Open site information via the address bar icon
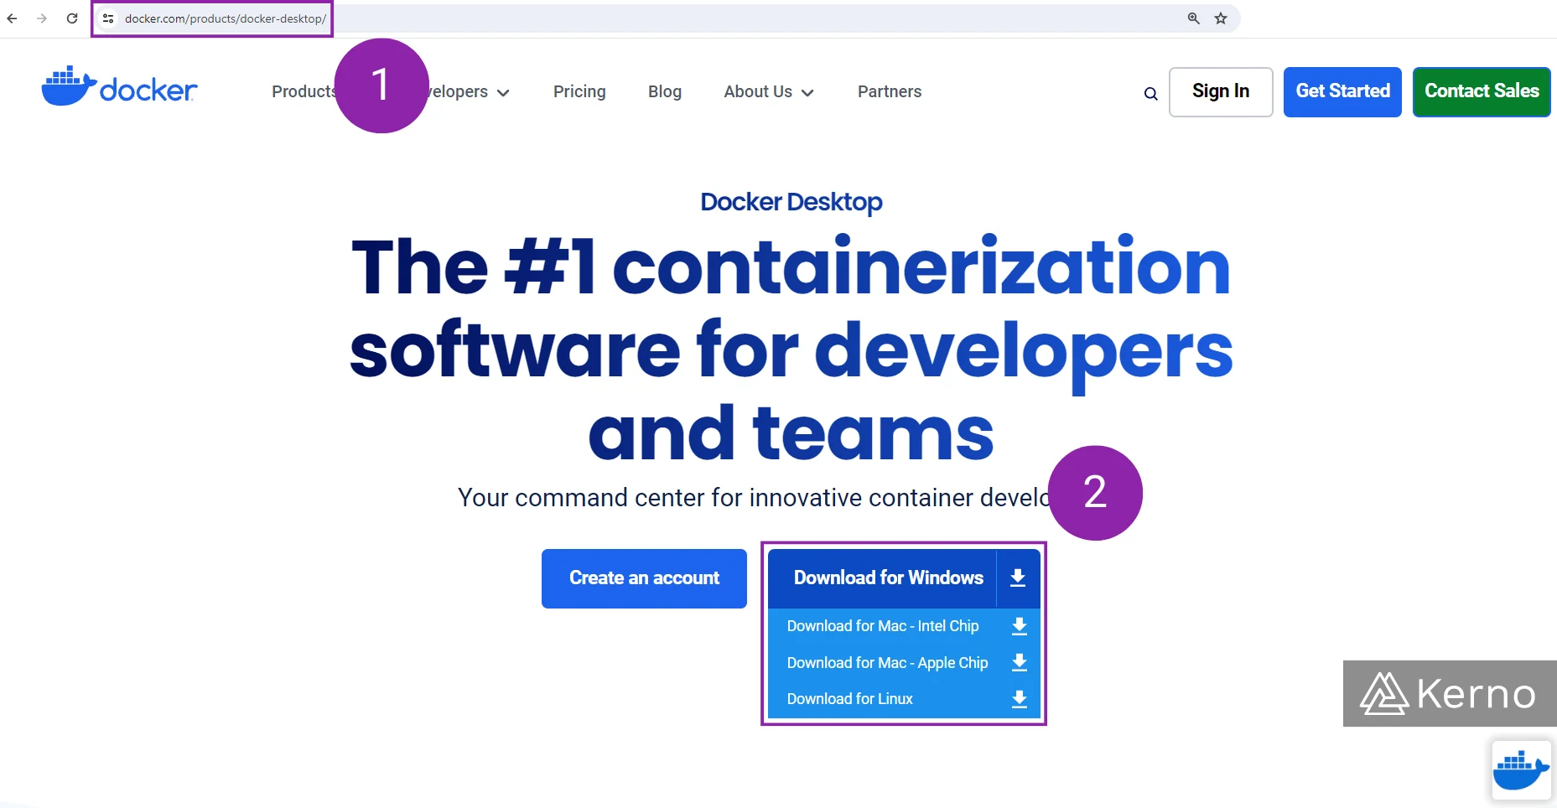Image resolution: width=1557 pixels, height=808 pixels. (108, 18)
